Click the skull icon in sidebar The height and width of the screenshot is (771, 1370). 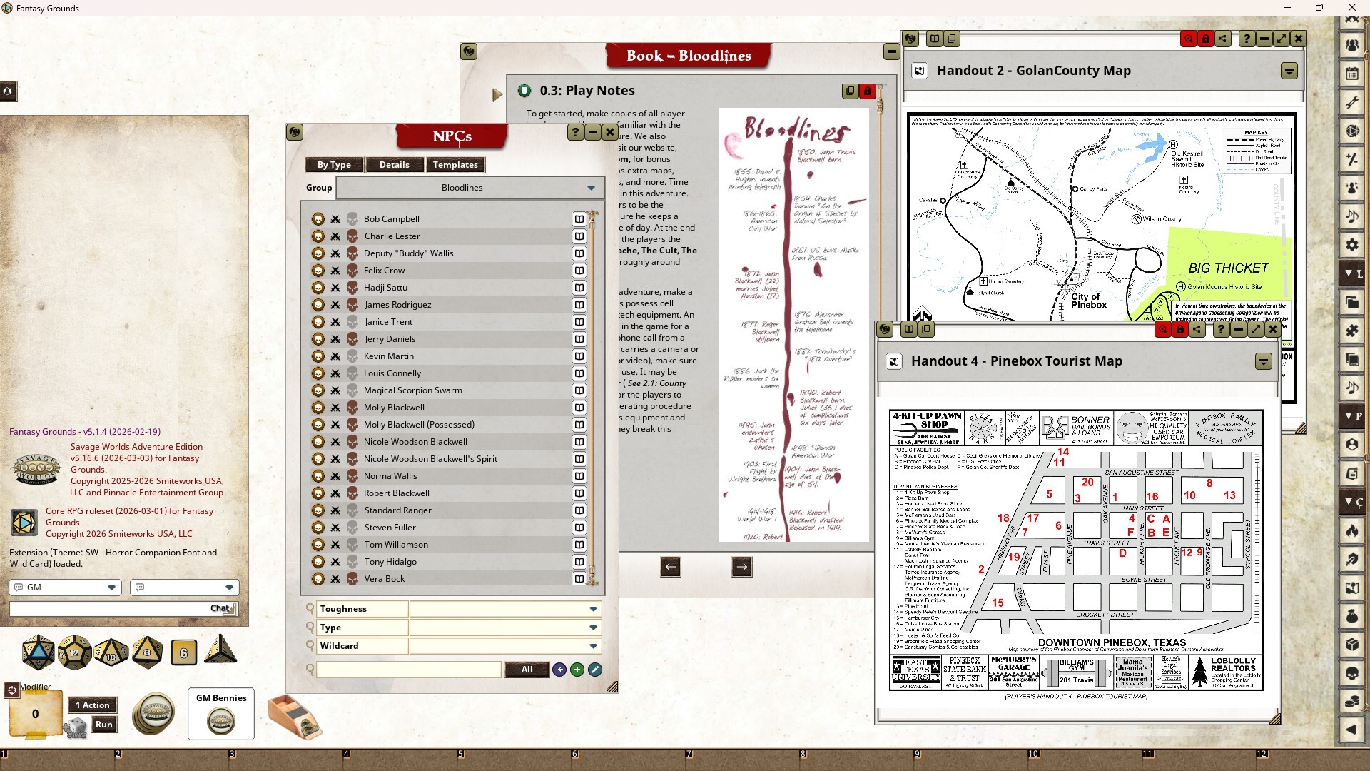pos(1352,673)
